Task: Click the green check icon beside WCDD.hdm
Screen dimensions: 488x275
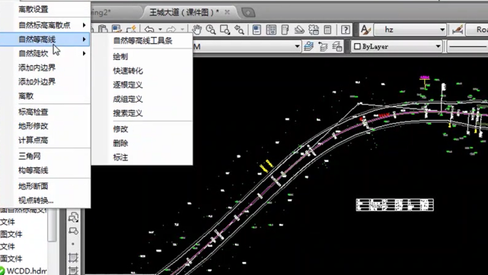Action: click(2, 270)
